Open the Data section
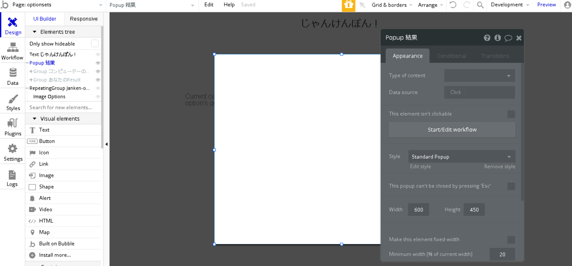The height and width of the screenshot is (266, 572). 13,76
